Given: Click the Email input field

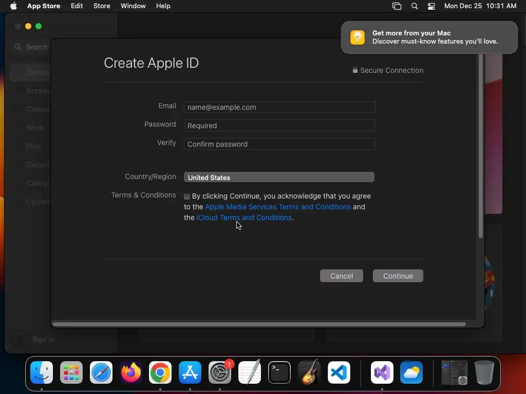Looking at the screenshot, I should (x=279, y=107).
